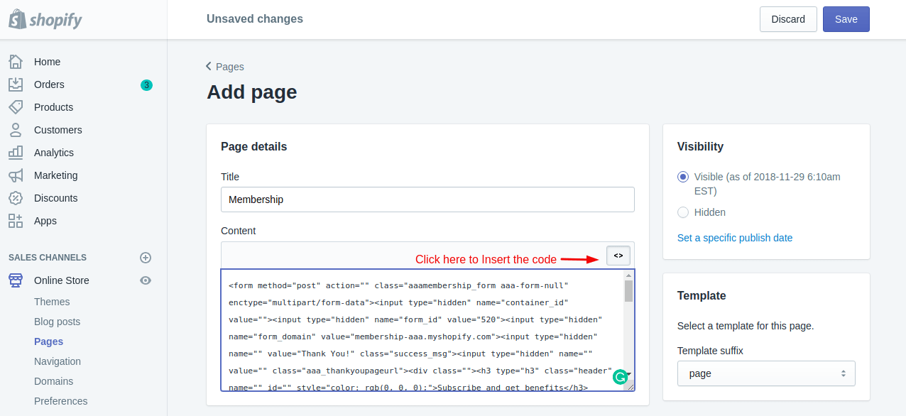906x416 pixels.
Task: Click Set a specific publish date
Action: tap(735, 238)
